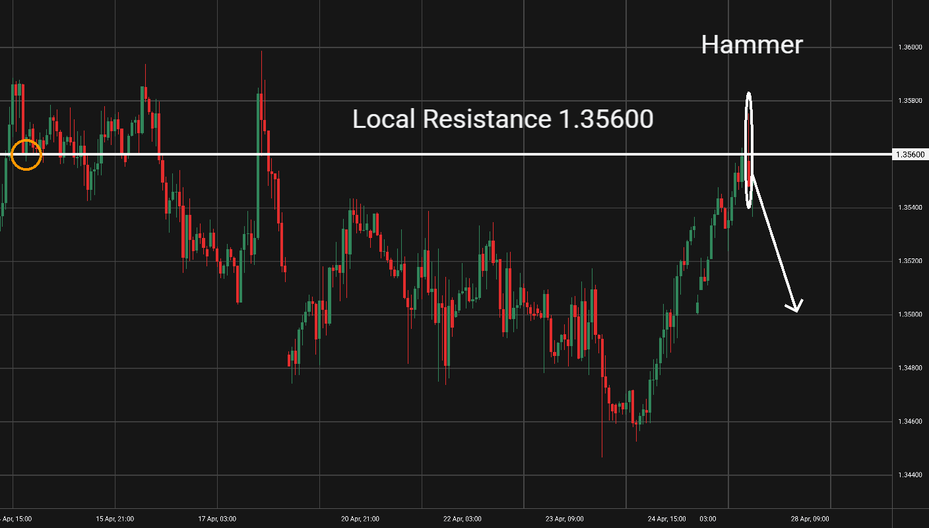The height and width of the screenshot is (528, 929).
Task: Click the '22 Apr, 03:00' time label
Action: (x=462, y=519)
